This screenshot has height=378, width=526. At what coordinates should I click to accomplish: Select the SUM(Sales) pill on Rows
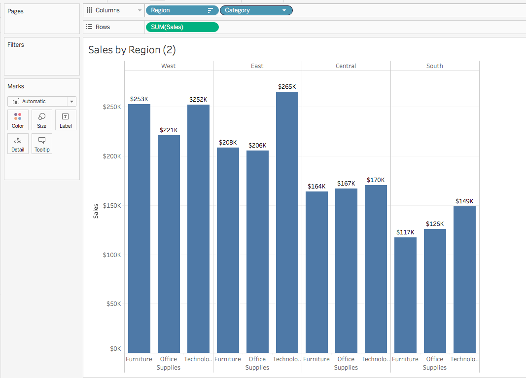(x=181, y=27)
